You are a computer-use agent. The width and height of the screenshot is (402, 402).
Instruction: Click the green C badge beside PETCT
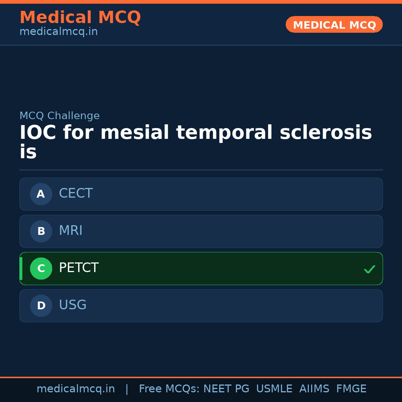pos(41,268)
